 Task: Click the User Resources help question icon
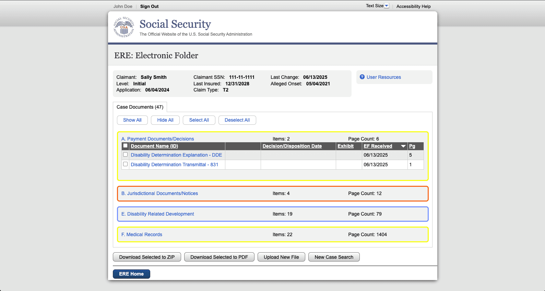362,77
